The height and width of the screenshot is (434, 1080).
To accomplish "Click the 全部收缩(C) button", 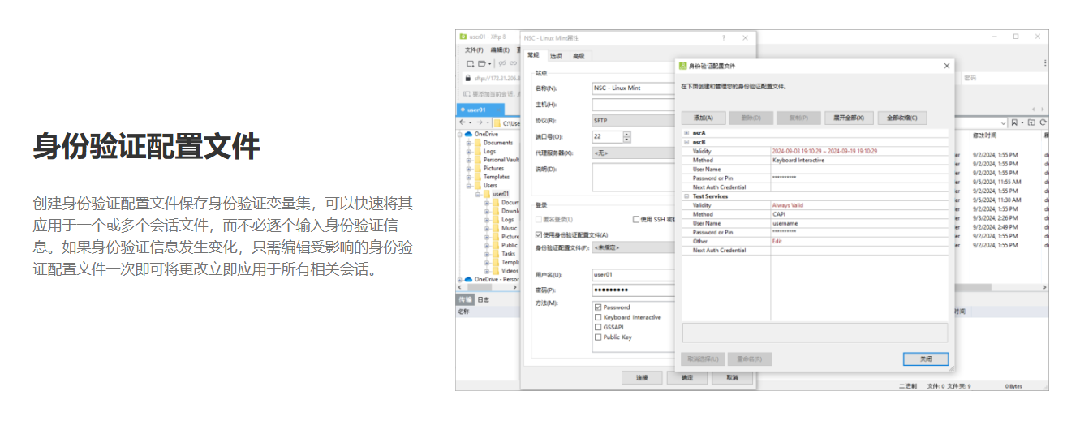I will point(902,118).
